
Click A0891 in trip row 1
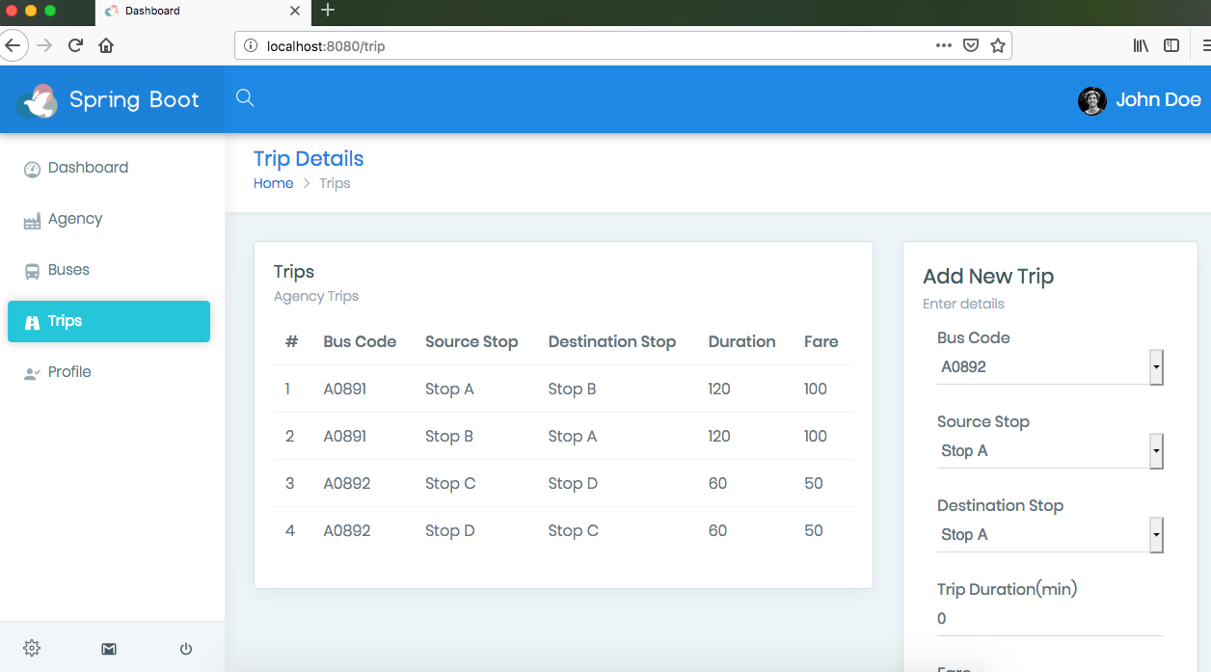point(345,390)
